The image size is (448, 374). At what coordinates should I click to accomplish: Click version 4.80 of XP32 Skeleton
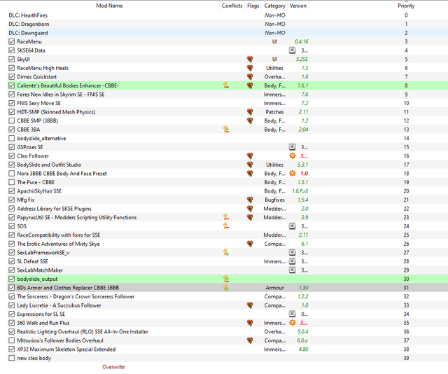click(x=303, y=349)
